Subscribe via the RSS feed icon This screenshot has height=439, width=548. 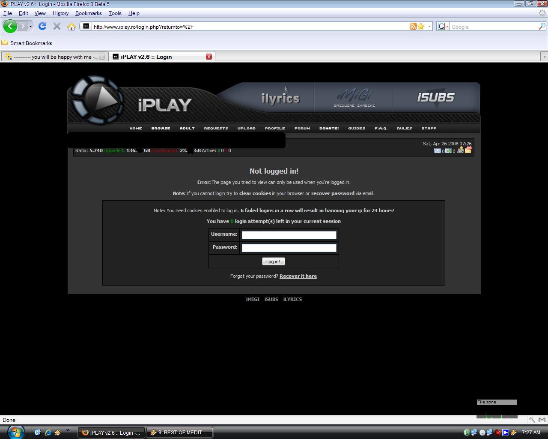pyautogui.click(x=413, y=26)
